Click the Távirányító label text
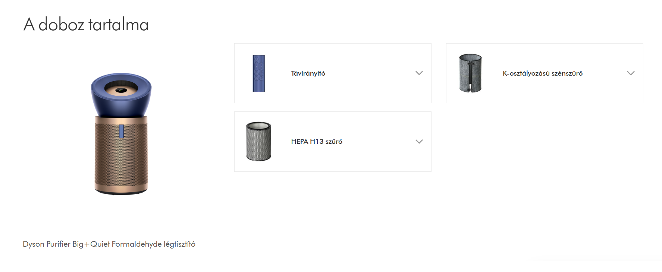Viewport: 662px width, 272px height. click(x=308, y=73)
